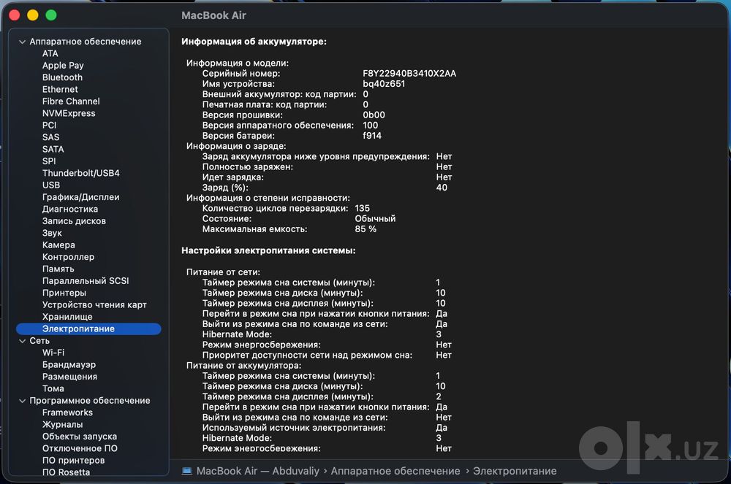Click firmware version value 0b00
The height and width of the screenshot is (484, 731).
[x=374, y=115]
